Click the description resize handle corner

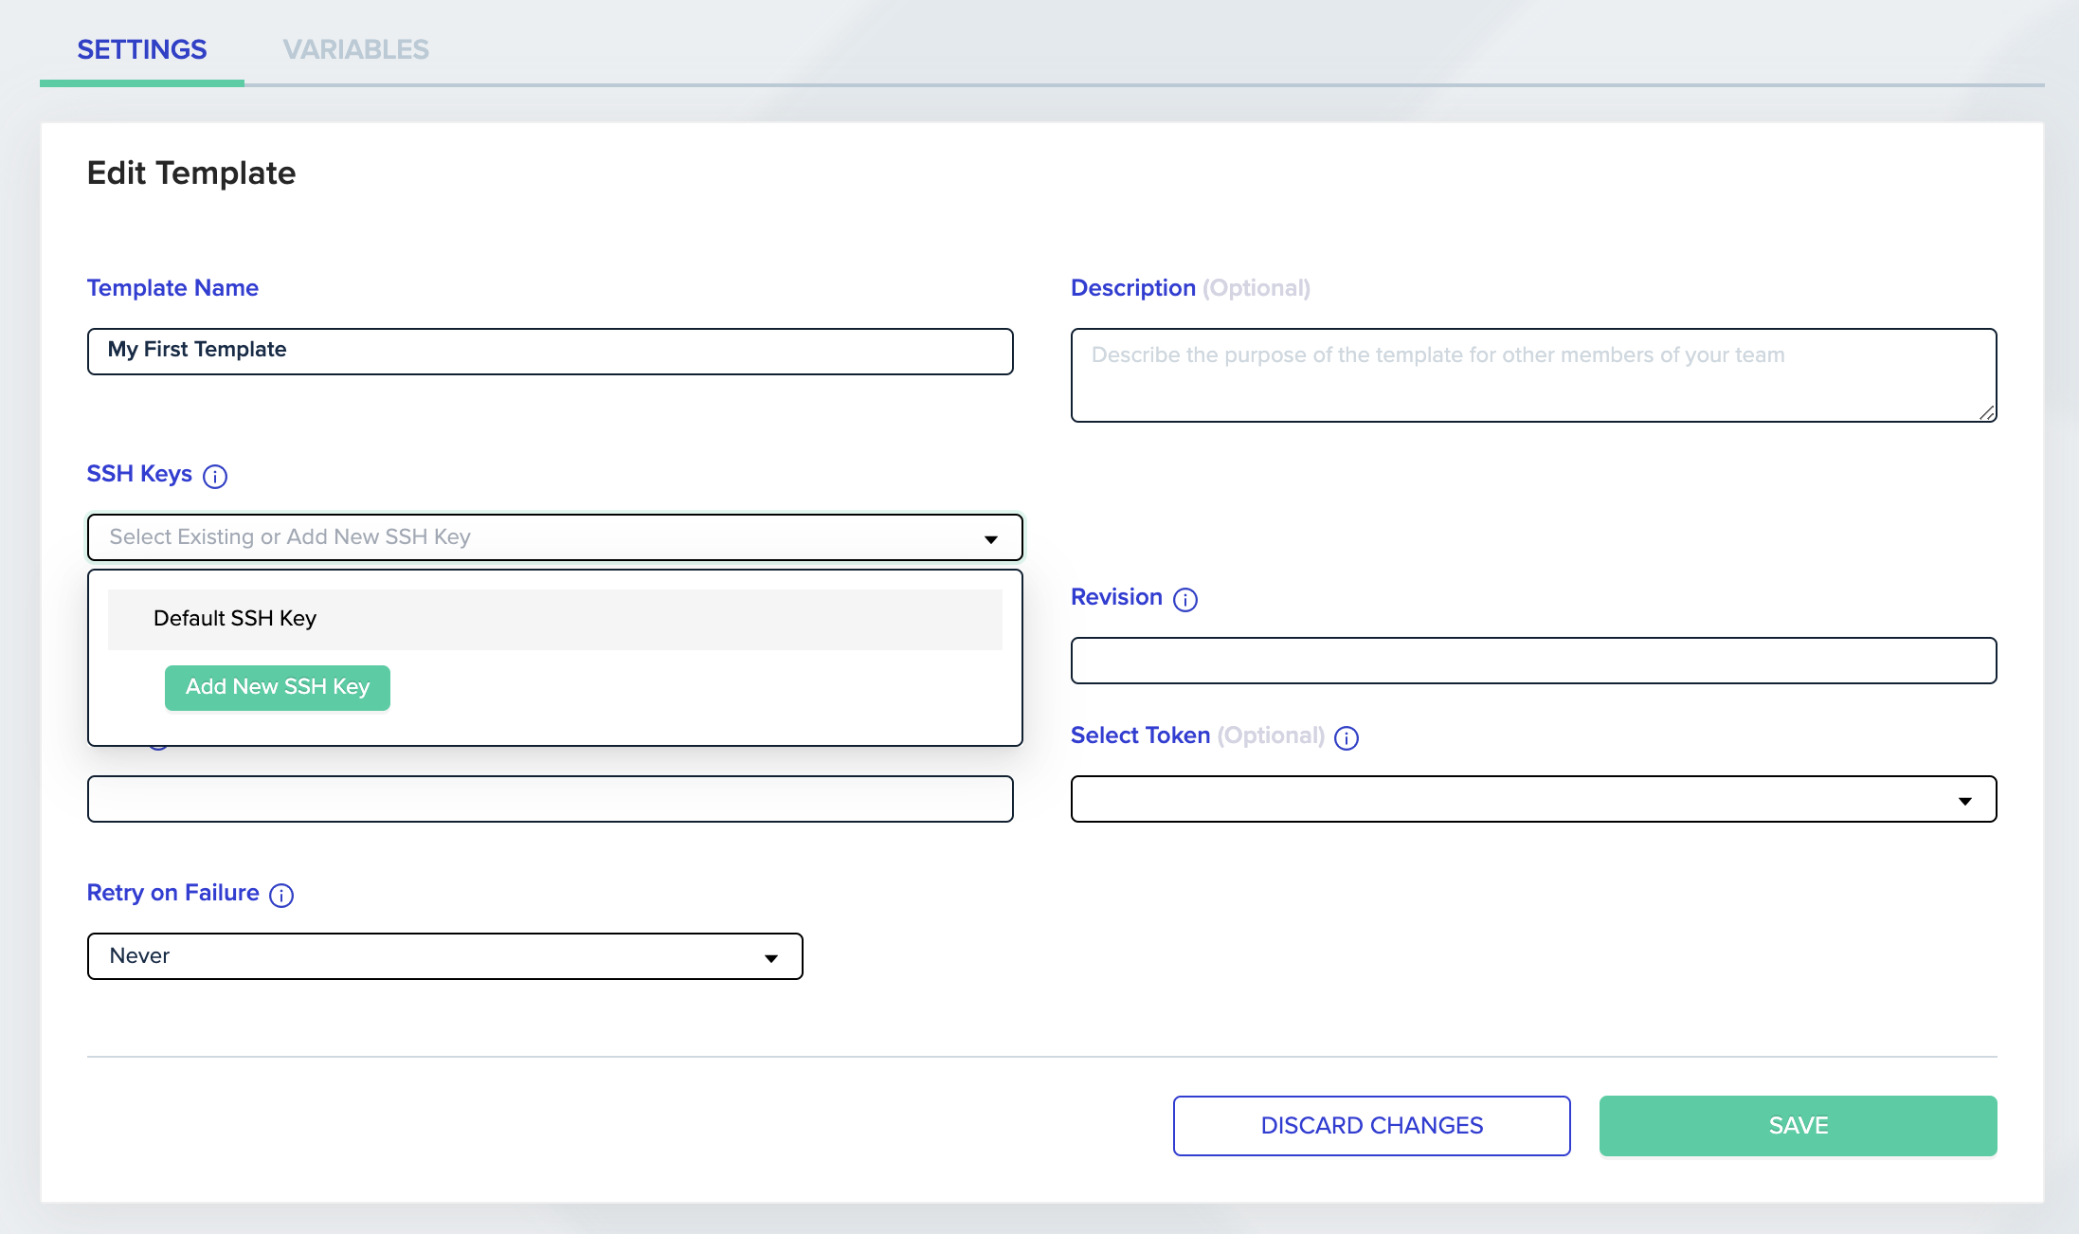point(1987,412)
